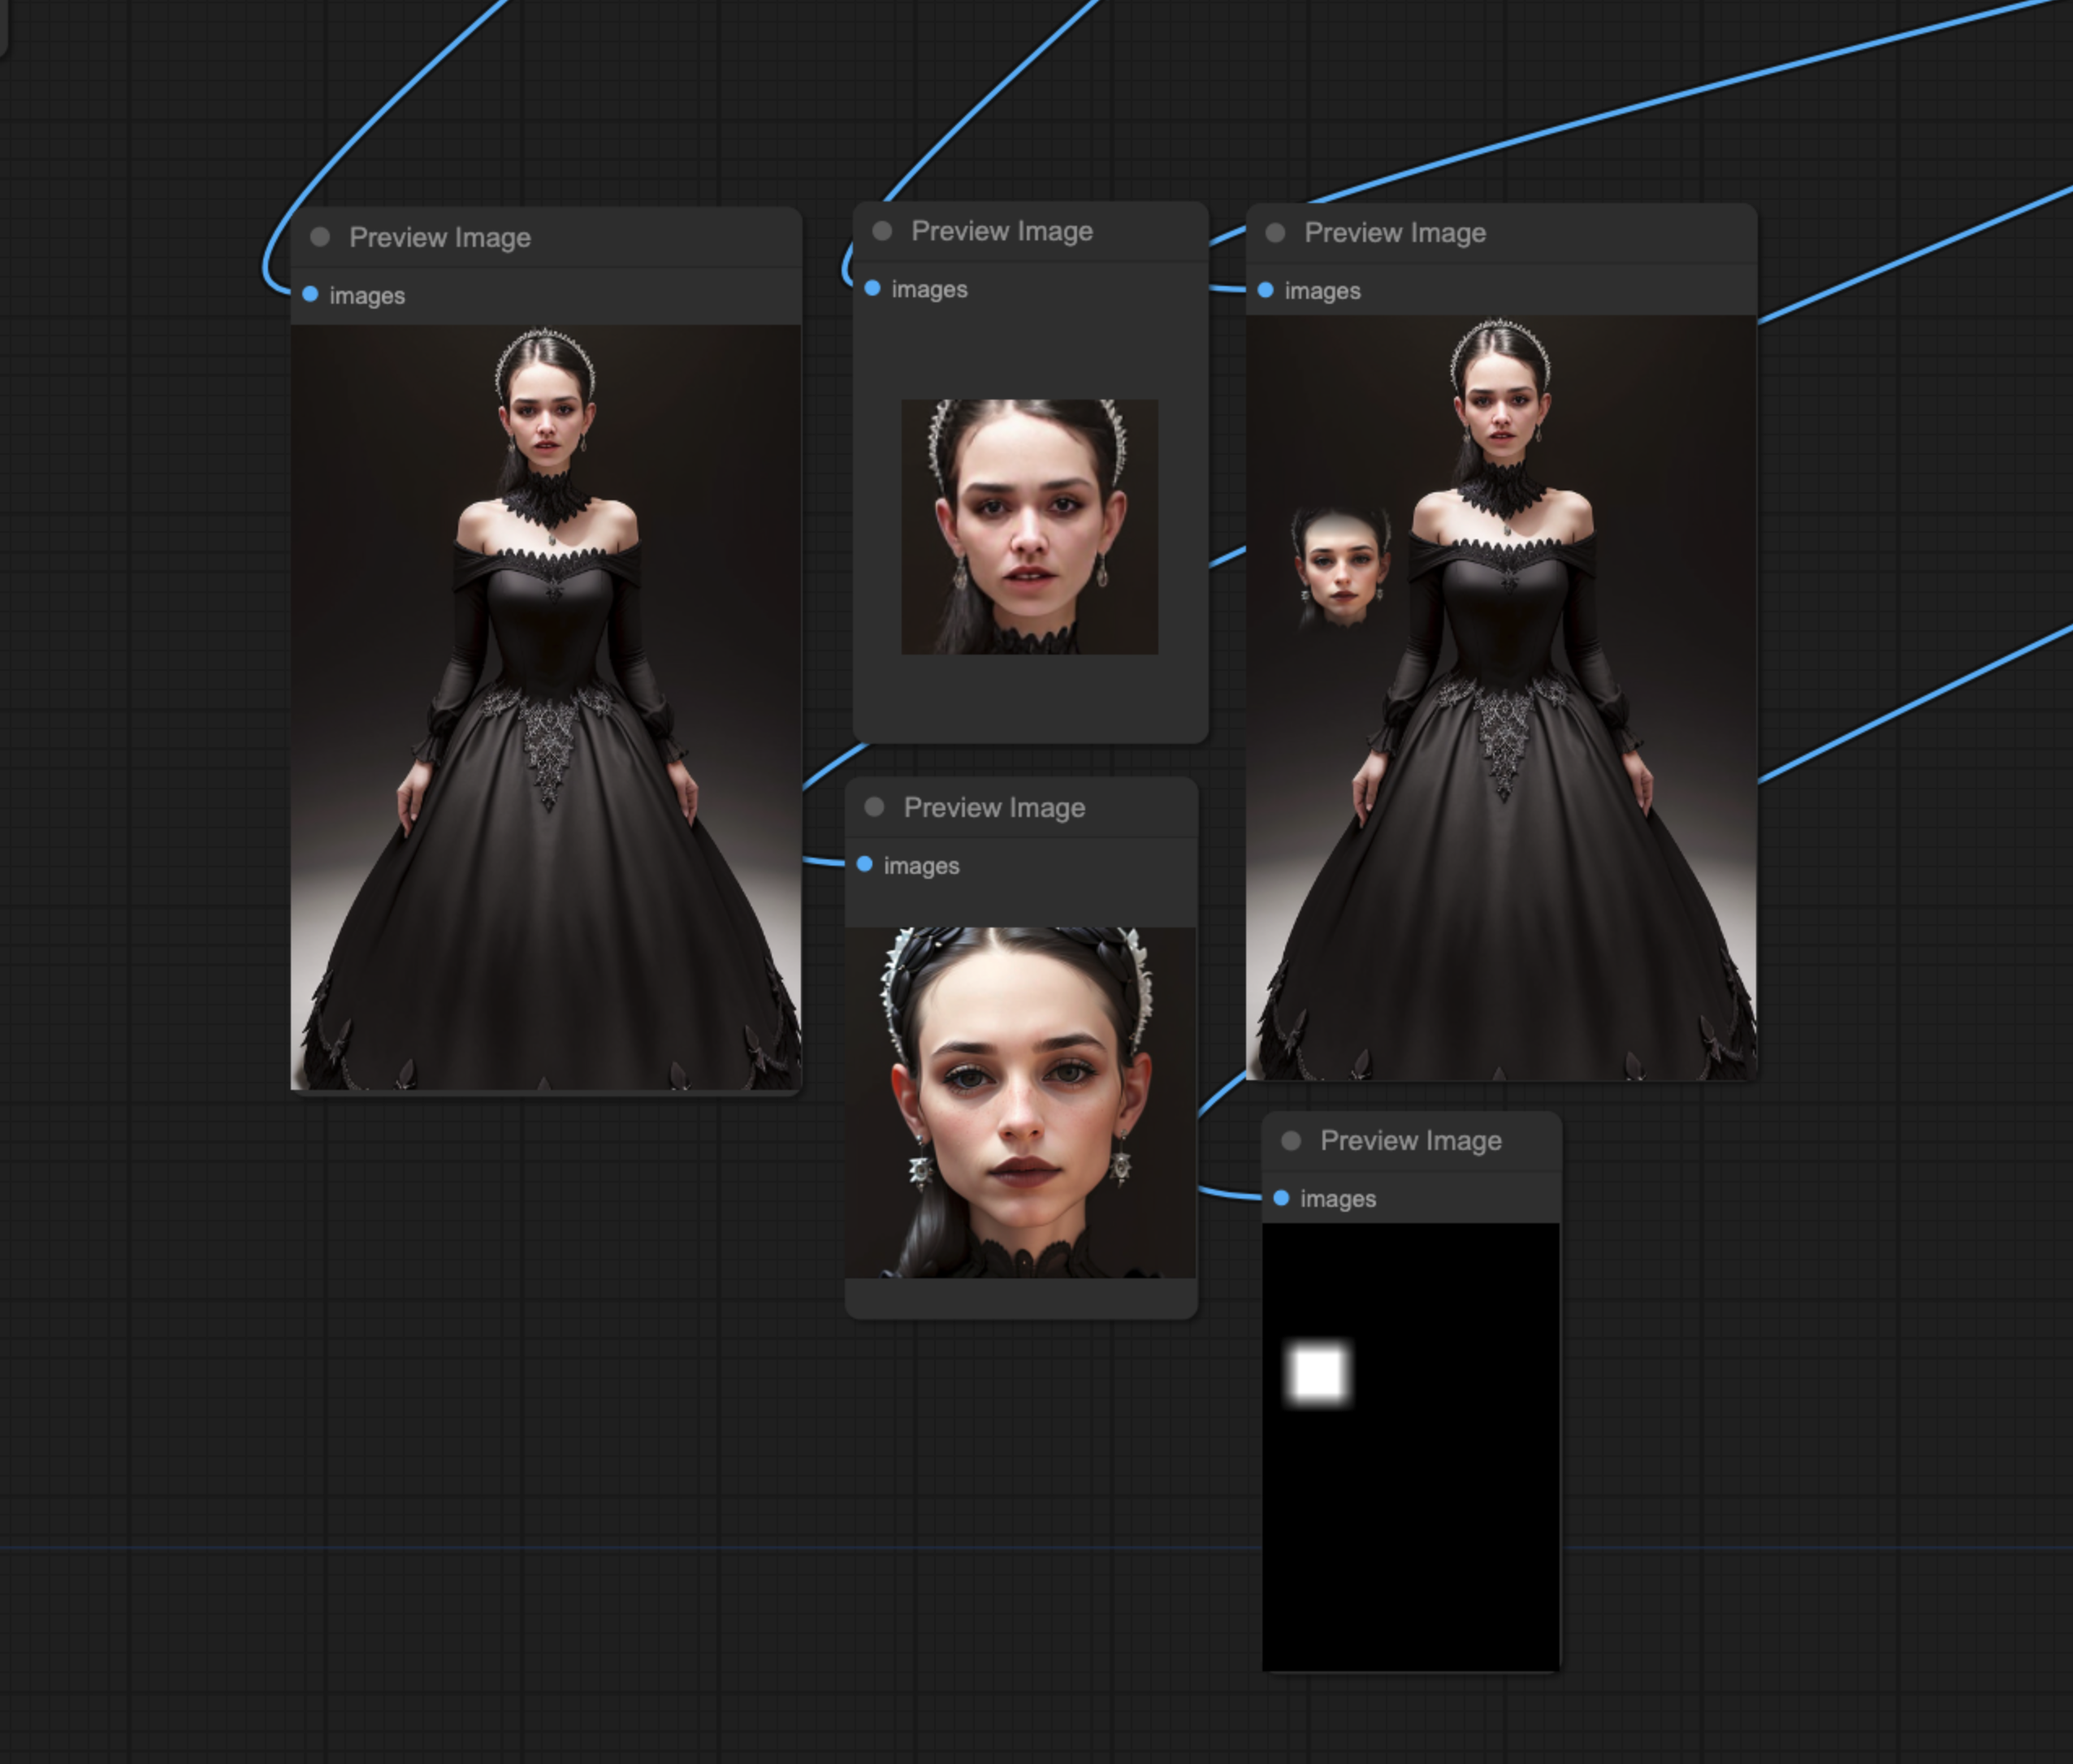Click the images input on the face close-up Preview node
2073x1764 pixels.
click(x=866, y=866)
